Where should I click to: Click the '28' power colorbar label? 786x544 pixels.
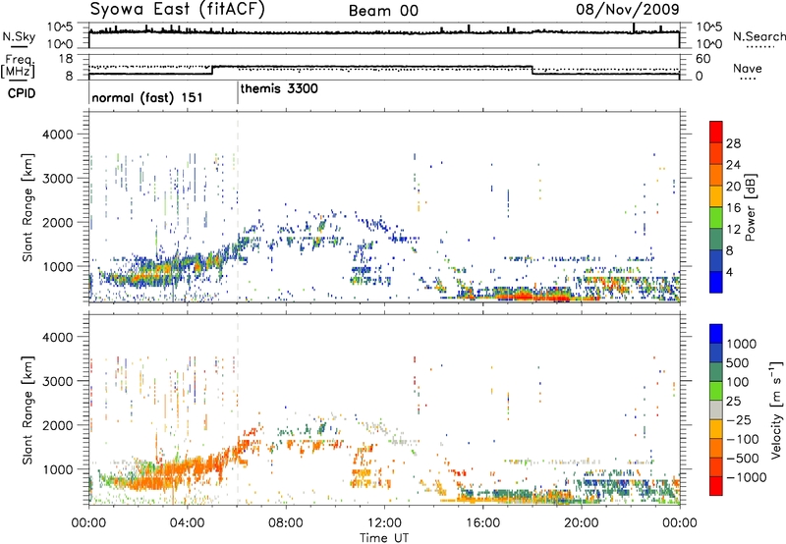(733, 143)
